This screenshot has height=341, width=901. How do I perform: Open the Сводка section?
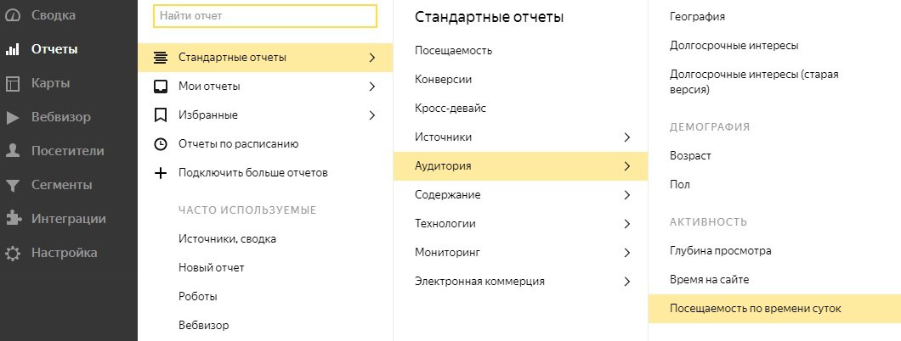coord(54,15)
